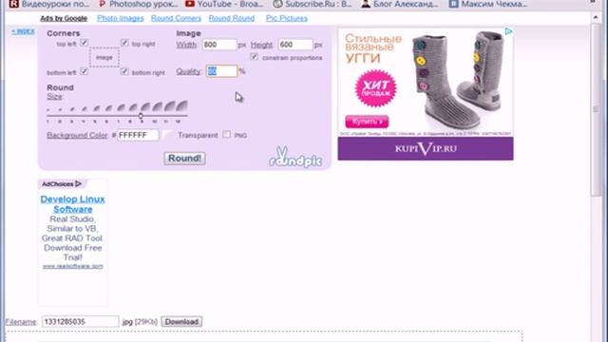
Task: Toggle the bottom right corner checkbox
Action: [124, 71]
